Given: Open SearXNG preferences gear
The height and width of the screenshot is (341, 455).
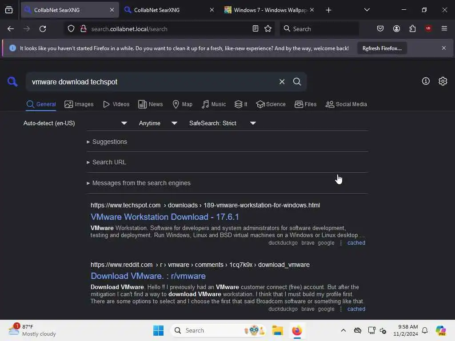Looking at the screenshot, I should pos(443,81).
